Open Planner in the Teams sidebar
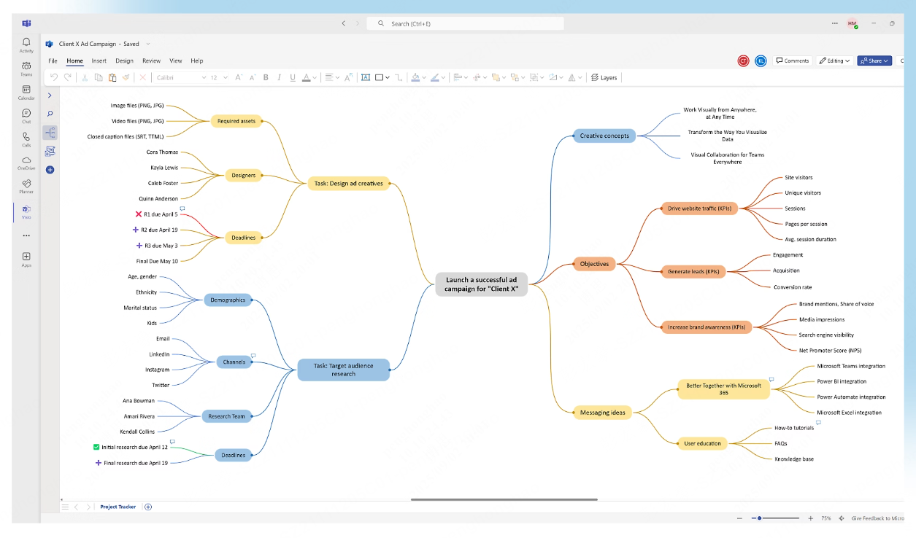Image resolution: width=916 pixels, height=538 pixels. pos(26,187)
